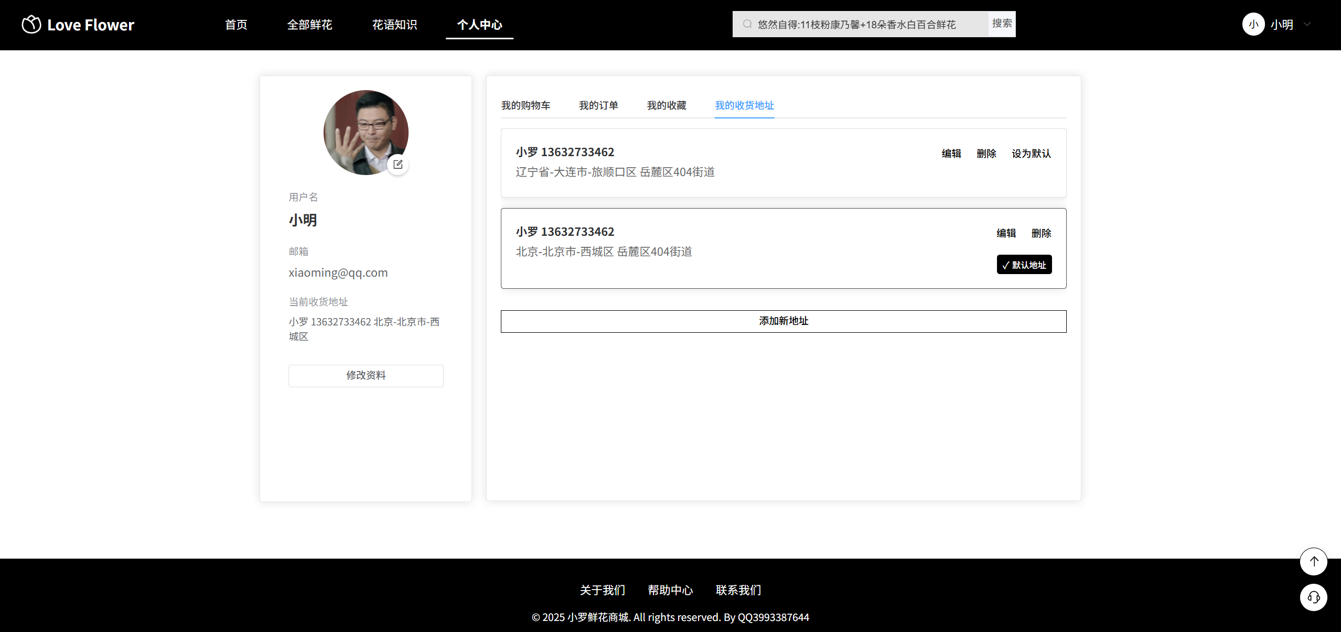Set the Liaoning address as default
This screenshot has width=1341, height=632.
(x=1031, y=154)
